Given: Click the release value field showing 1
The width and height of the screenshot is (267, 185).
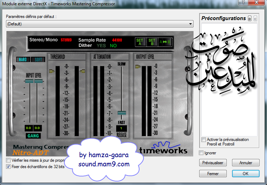Looking at the screenshot, I should pyautogui.click(x=121, y=128).
